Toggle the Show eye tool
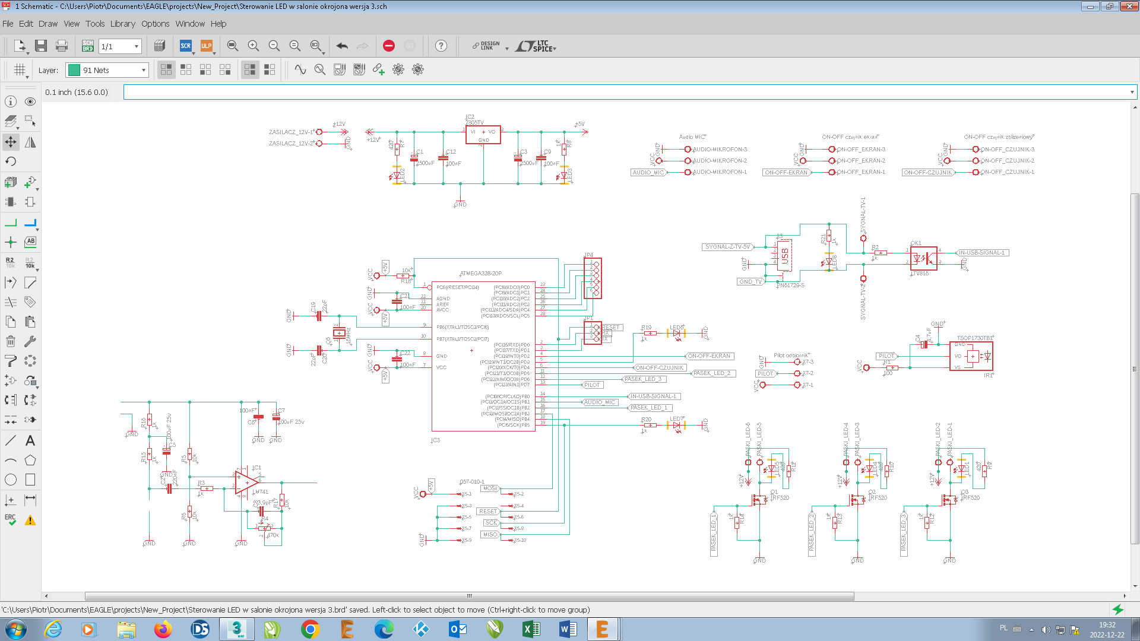Screen dimensions: 1140x641 tap(30, 101)
